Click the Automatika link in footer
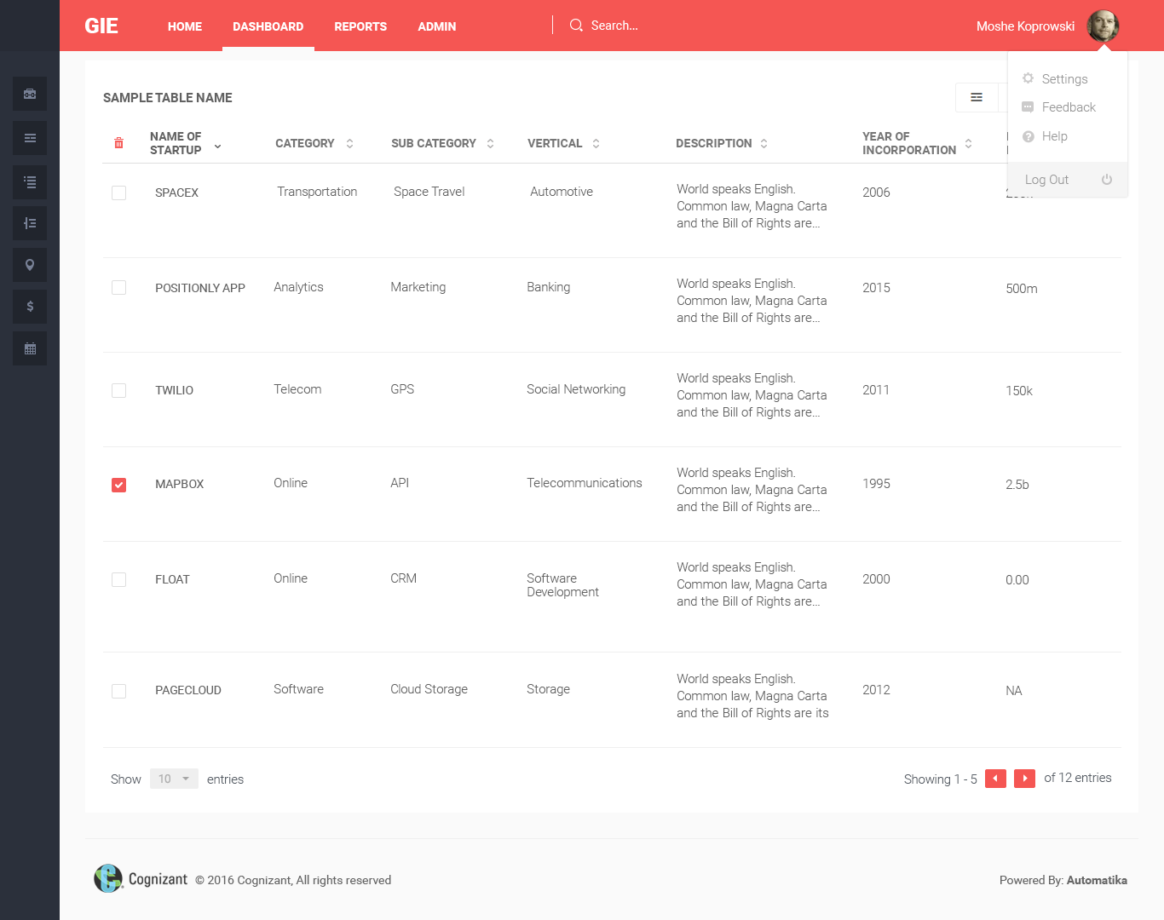Image resolution: width=1164 pixels, height=920 pixels. point(1097,880)
